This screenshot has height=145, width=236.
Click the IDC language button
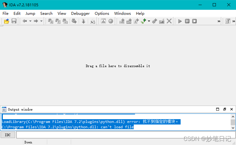(x=8, y=135)
